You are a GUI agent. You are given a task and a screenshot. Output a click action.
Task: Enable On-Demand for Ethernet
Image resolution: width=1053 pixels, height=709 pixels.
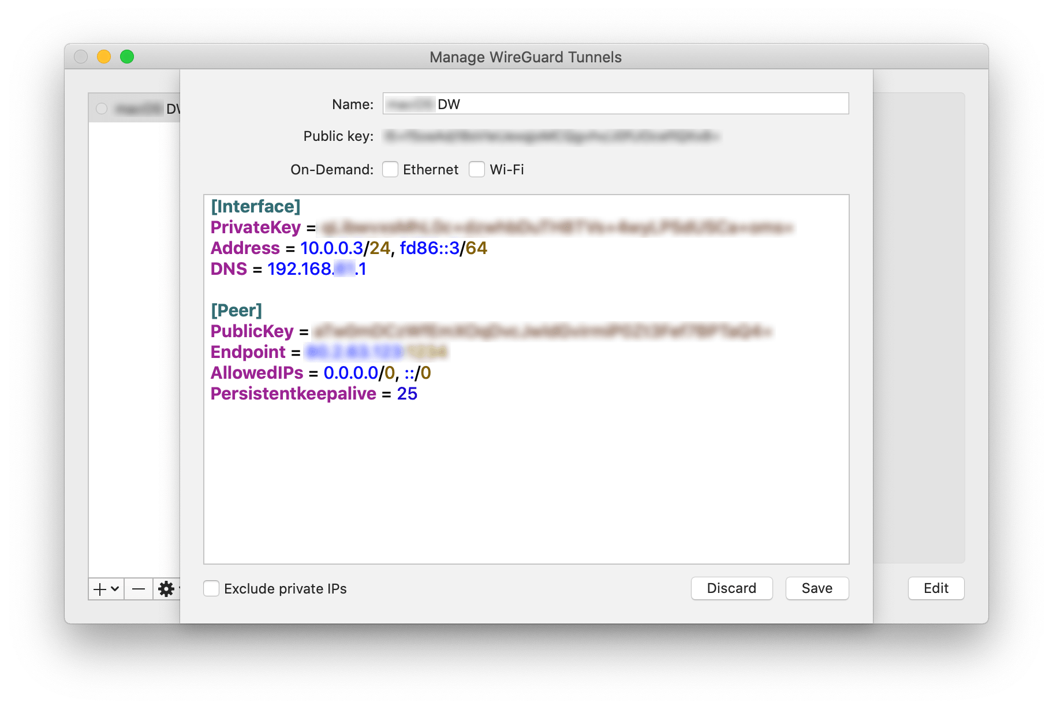390,169
